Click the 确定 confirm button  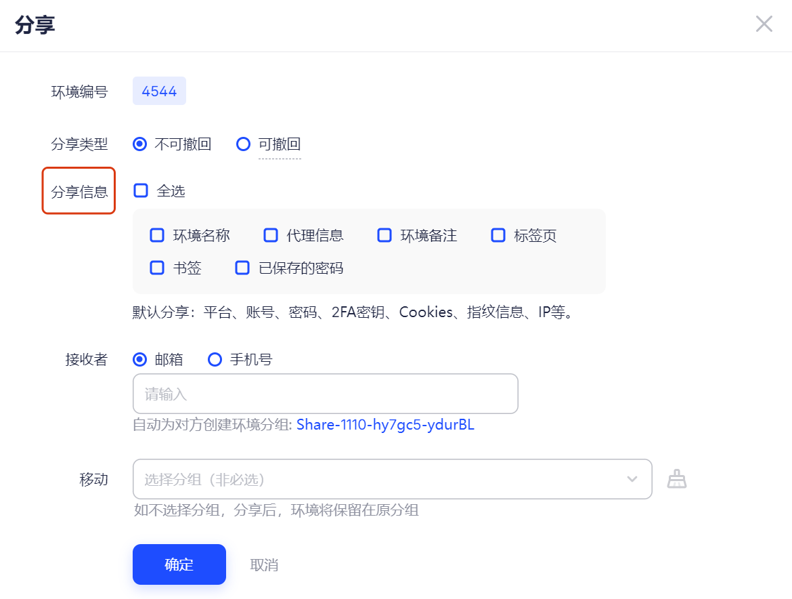179,564
